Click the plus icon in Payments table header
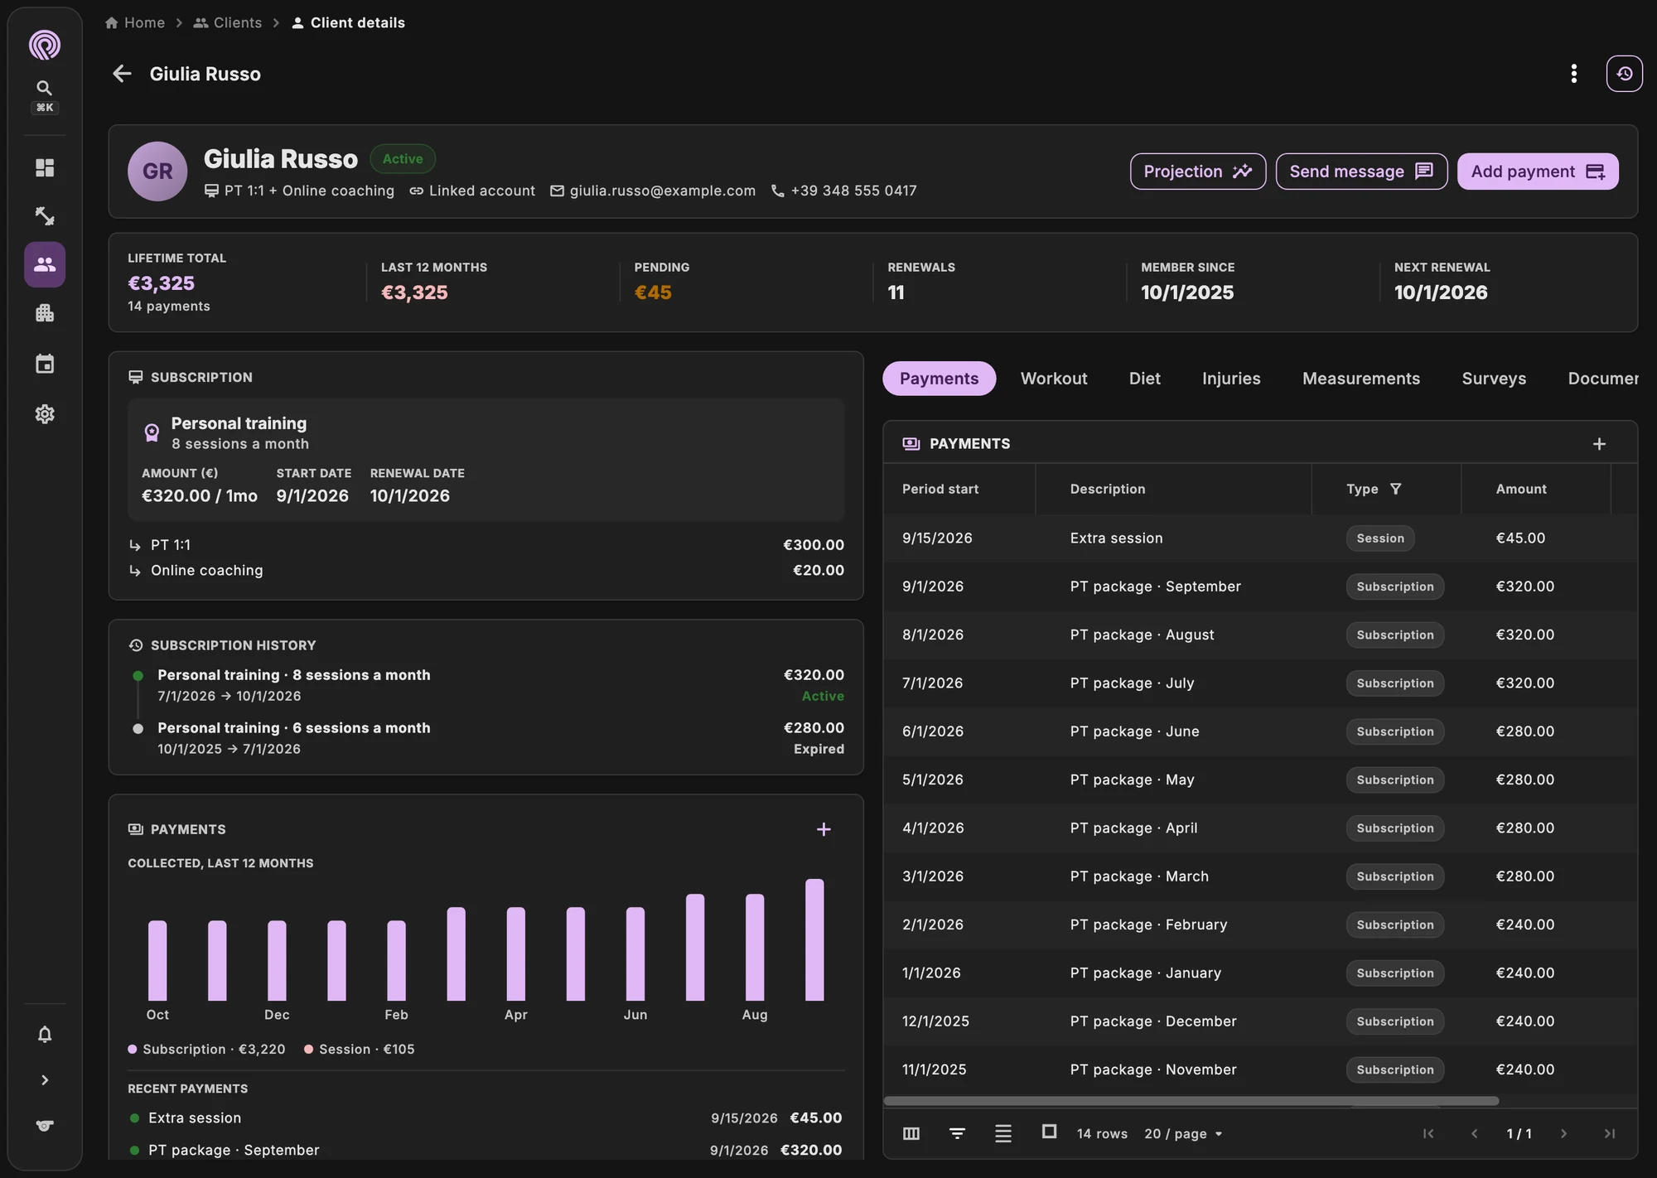The width and height of the screenshot is (1657, 1178). tap(1599, 444)
